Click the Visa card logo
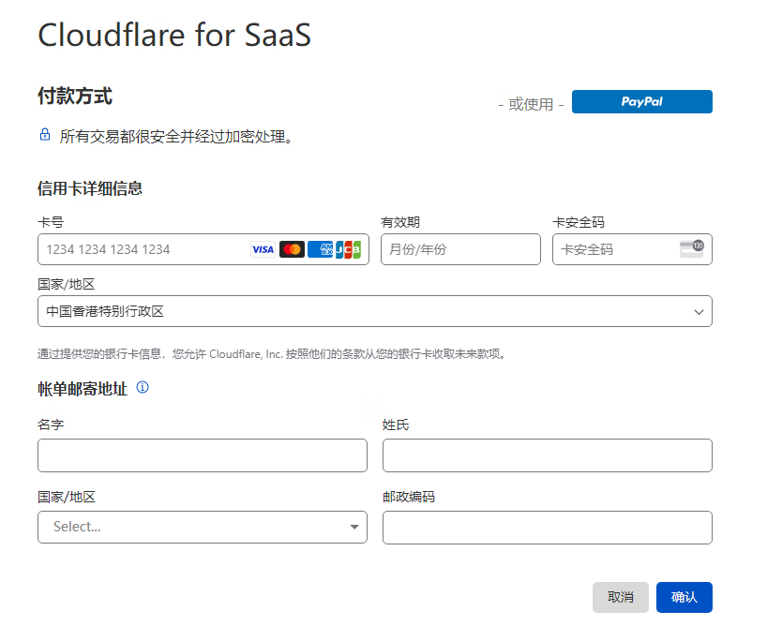This screenshot has width=782, height=626. click(263, 249)
